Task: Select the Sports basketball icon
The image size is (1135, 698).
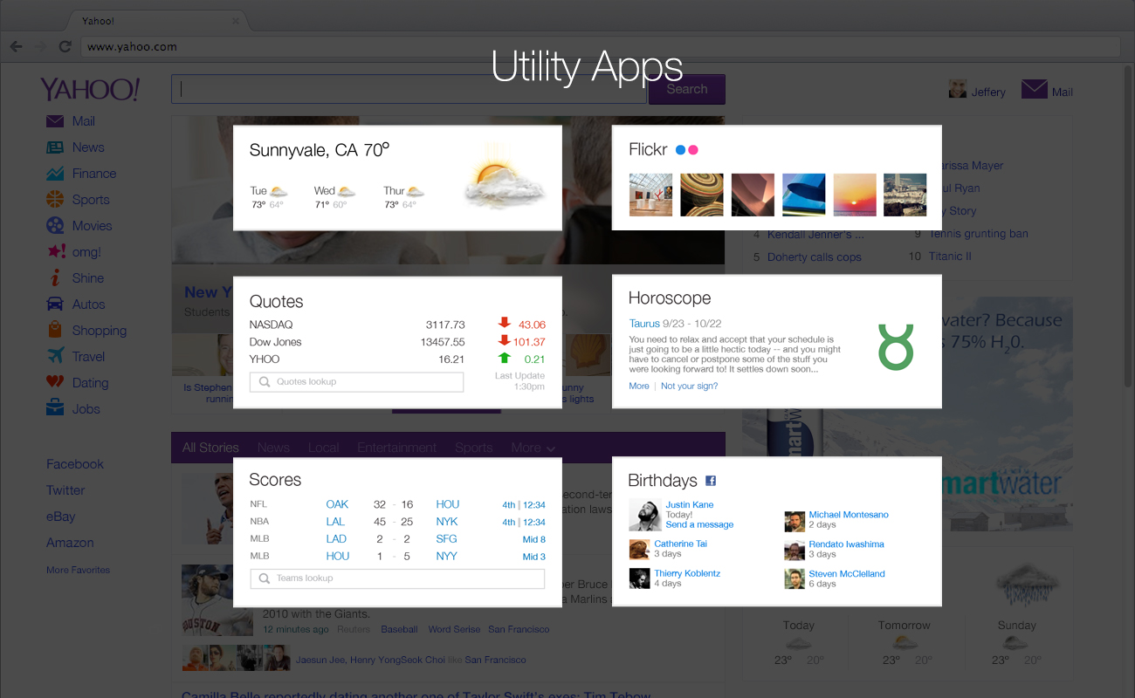Action: click(55, 200)
